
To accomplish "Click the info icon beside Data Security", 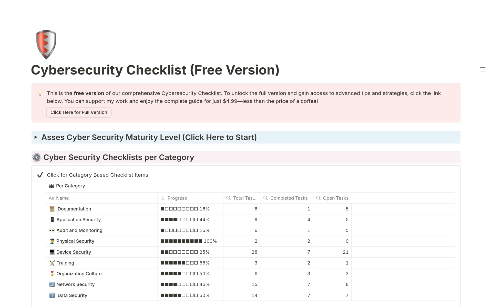I will pos(52,295).
